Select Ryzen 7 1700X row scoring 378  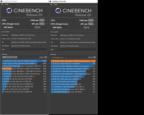(73, 74)
